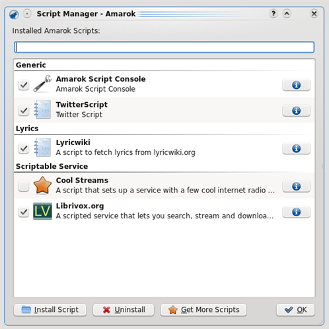Click the Librivox LV logo icon
329x329 pixels.
(42, 211)
